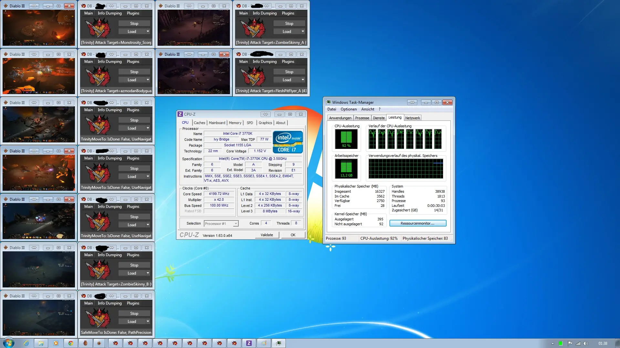Click the clock showing 01:38

coord(603,343)
